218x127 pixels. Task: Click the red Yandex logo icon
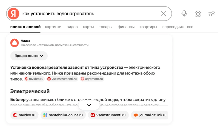coord(13,14)
